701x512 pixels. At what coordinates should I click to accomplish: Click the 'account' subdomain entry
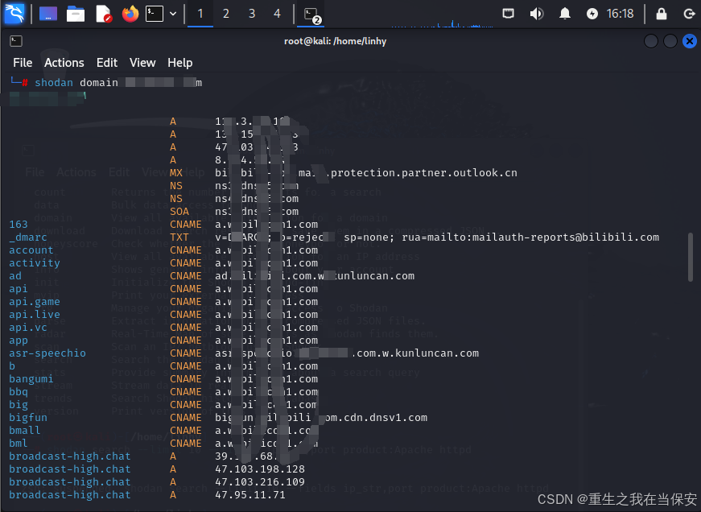coord(31,250)
